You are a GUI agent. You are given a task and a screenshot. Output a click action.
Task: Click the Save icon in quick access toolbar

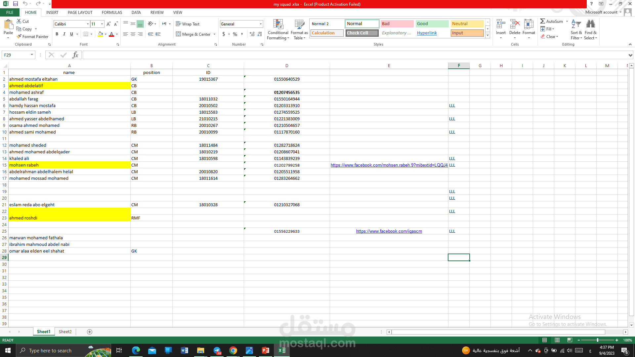tap(15, 4)
